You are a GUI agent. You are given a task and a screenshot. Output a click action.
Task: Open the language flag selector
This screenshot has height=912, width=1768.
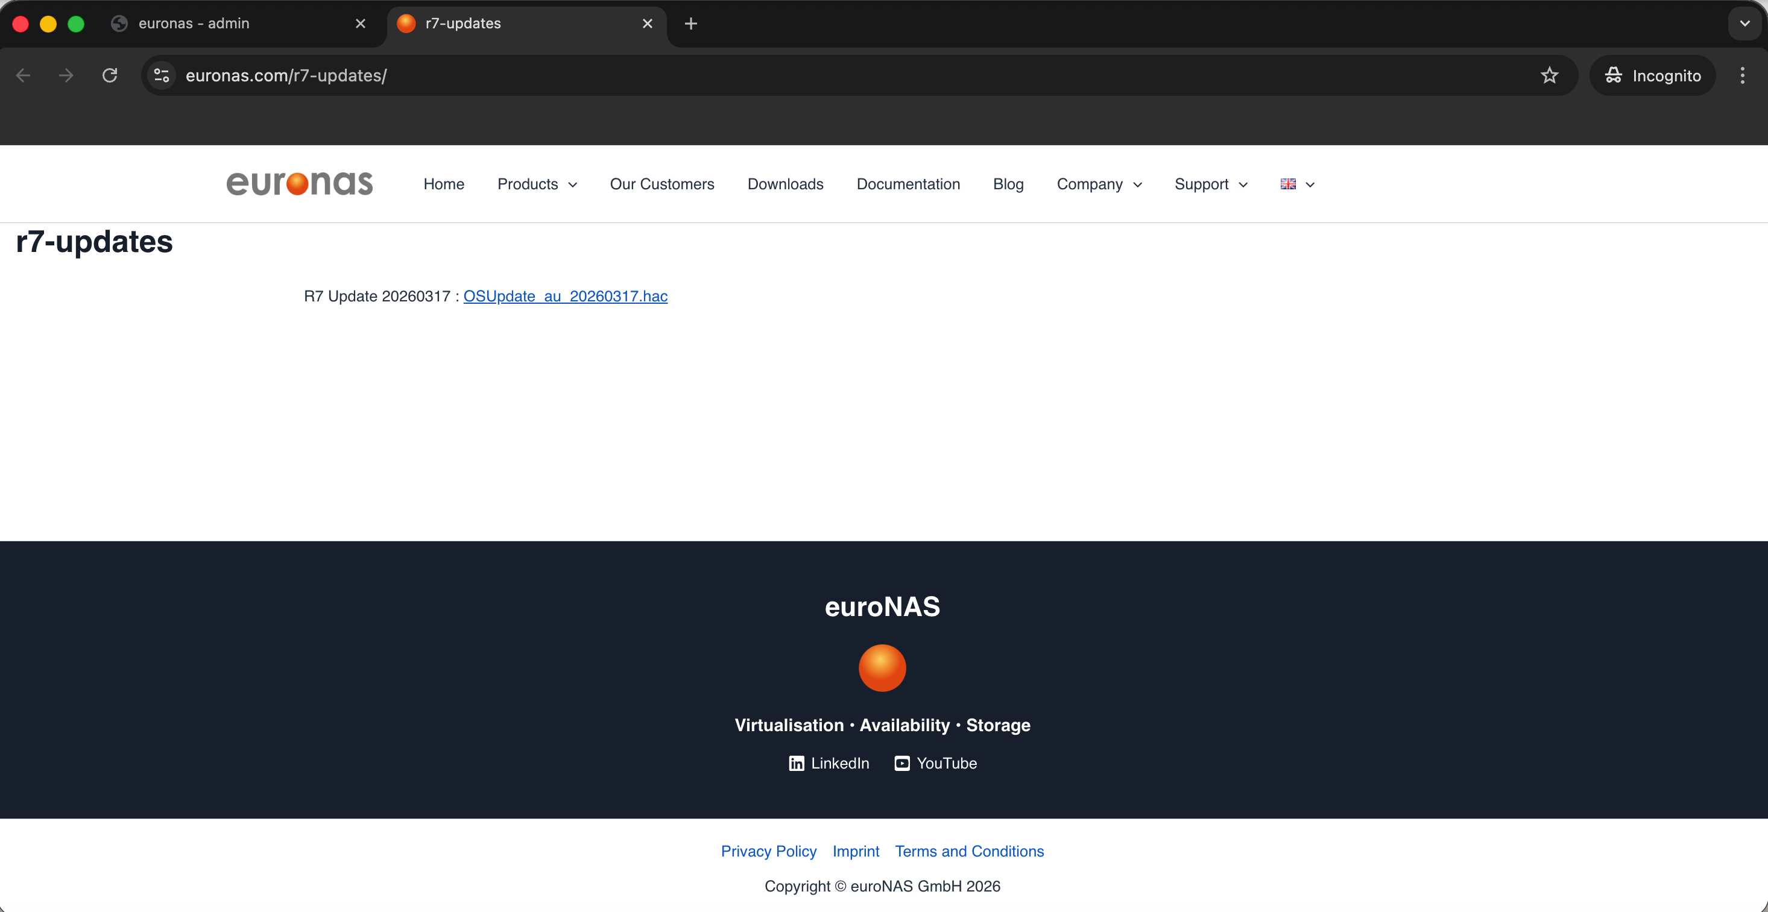[1296, 184]
